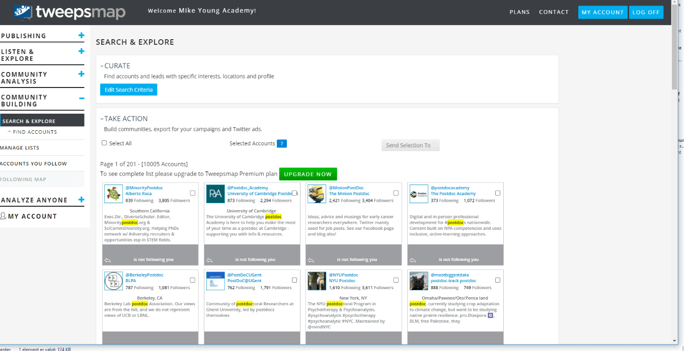Click reply arrow icon on @postdocacademy card
Image resolution: width=684 pixels, height=351 pixels.
(413, 260)
